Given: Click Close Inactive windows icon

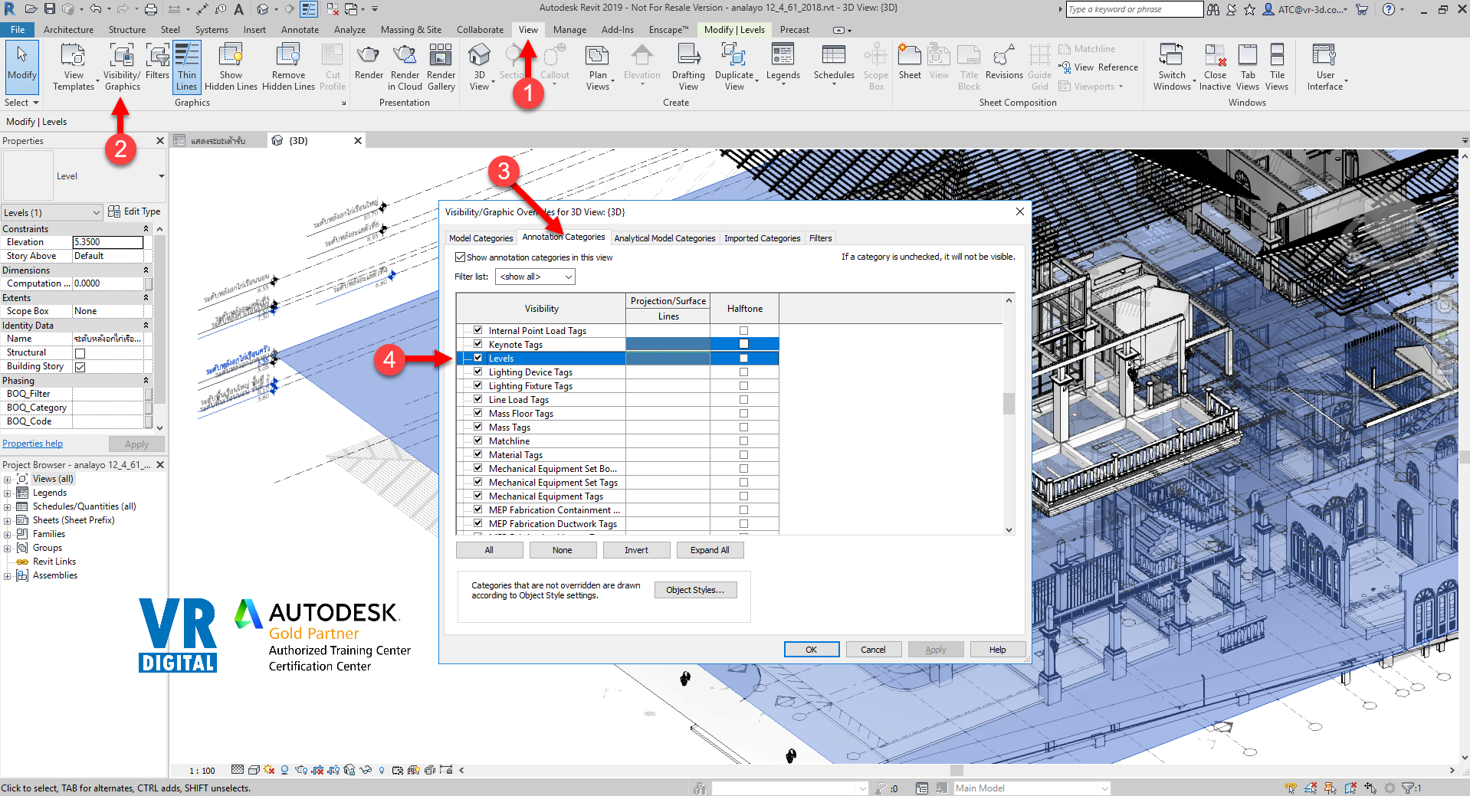Looking at the screenshot, I should tap(1215, 67).
